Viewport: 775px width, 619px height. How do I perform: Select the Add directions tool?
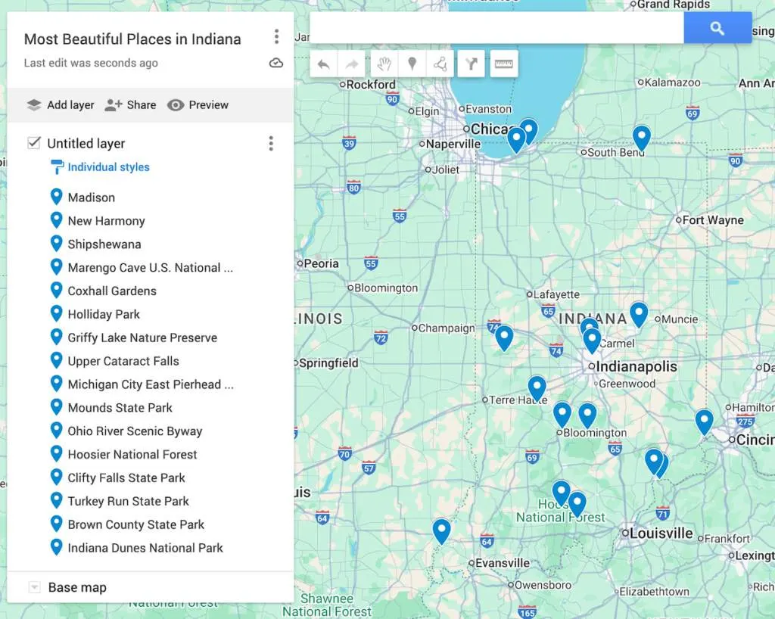pos(471,64)
